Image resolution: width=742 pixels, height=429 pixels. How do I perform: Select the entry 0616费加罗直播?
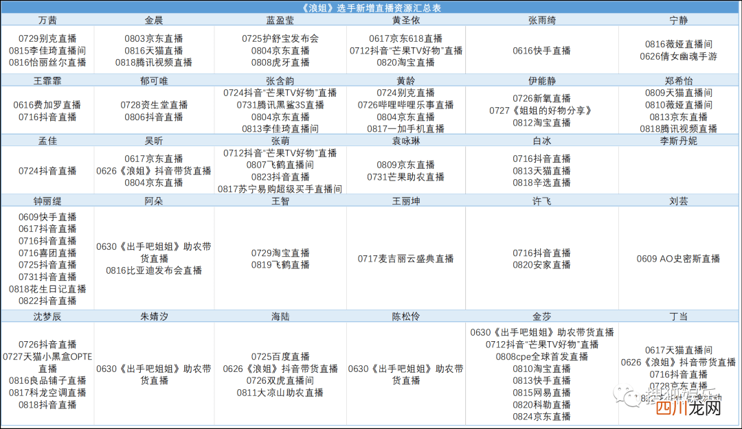click(x=47, y=105)
